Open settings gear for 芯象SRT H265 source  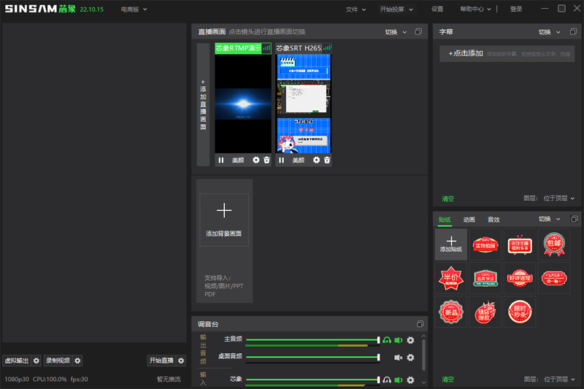click(x=316, y=160)
